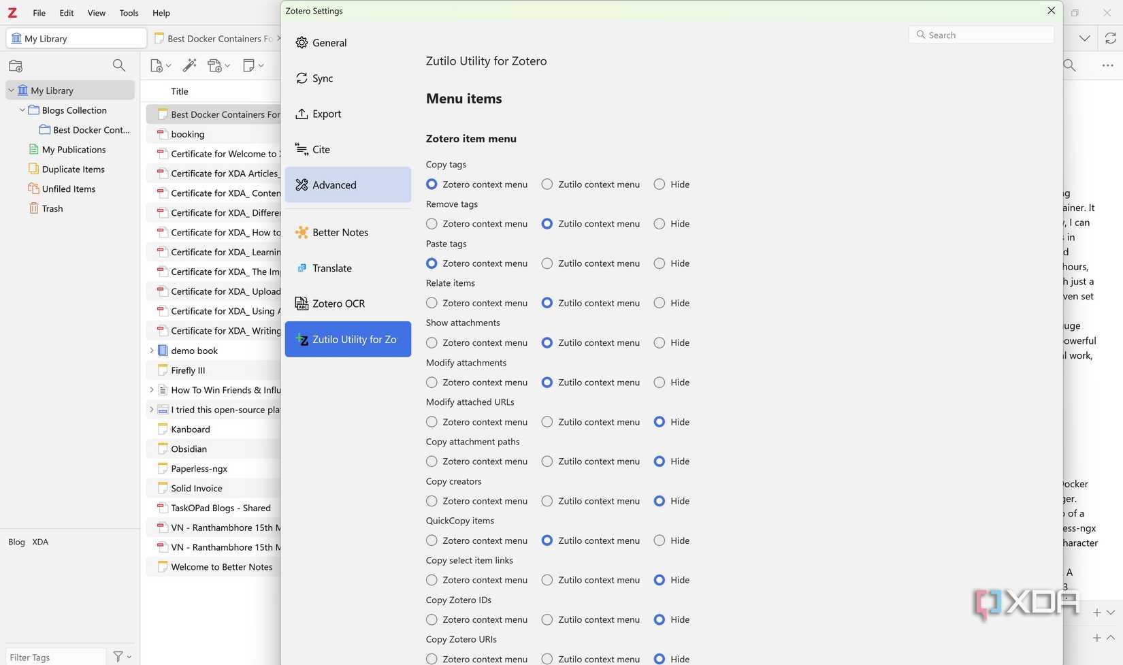Image resolution: width=1123 pixels, height=665 pixels.
Task: Set Paste tags to Zutilo context menu
Action: 547,263
